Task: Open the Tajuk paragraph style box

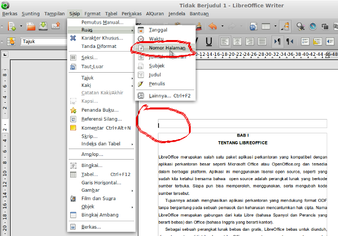Action: point(44,42)
